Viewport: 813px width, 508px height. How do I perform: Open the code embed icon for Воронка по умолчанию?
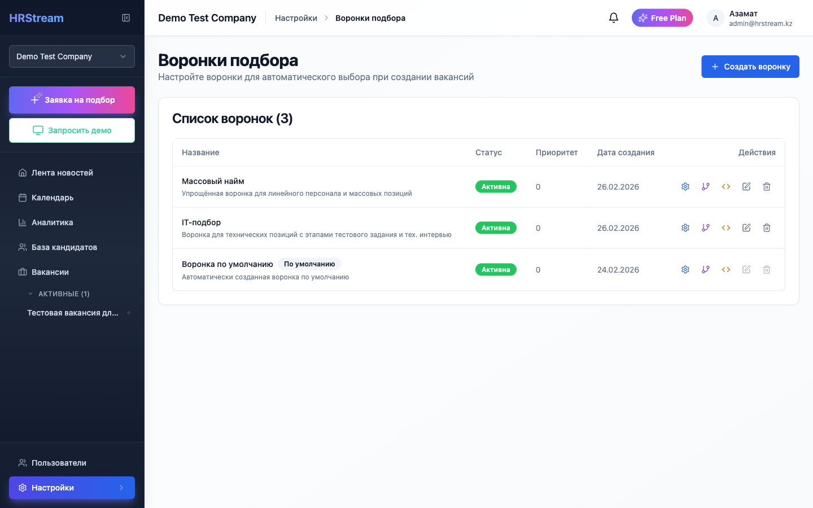point(725,269)
